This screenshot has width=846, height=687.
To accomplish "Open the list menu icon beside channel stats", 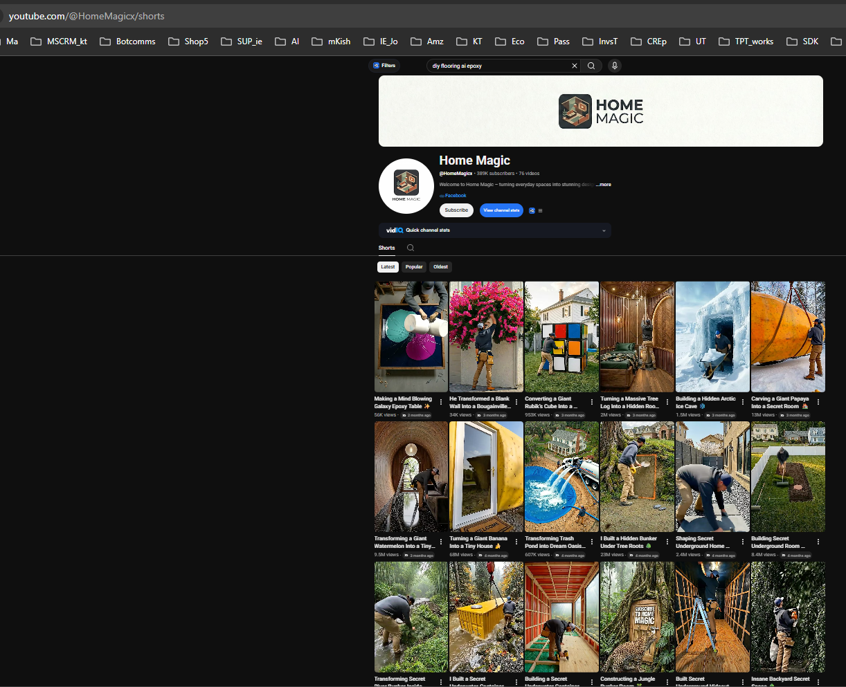I will 540,210.
